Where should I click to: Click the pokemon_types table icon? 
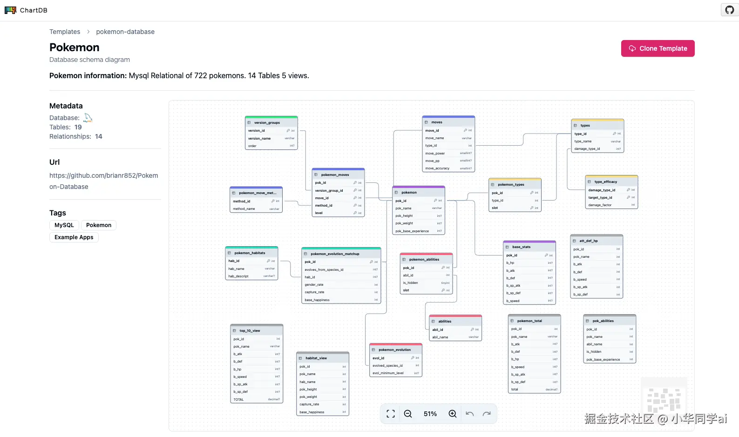493,185
